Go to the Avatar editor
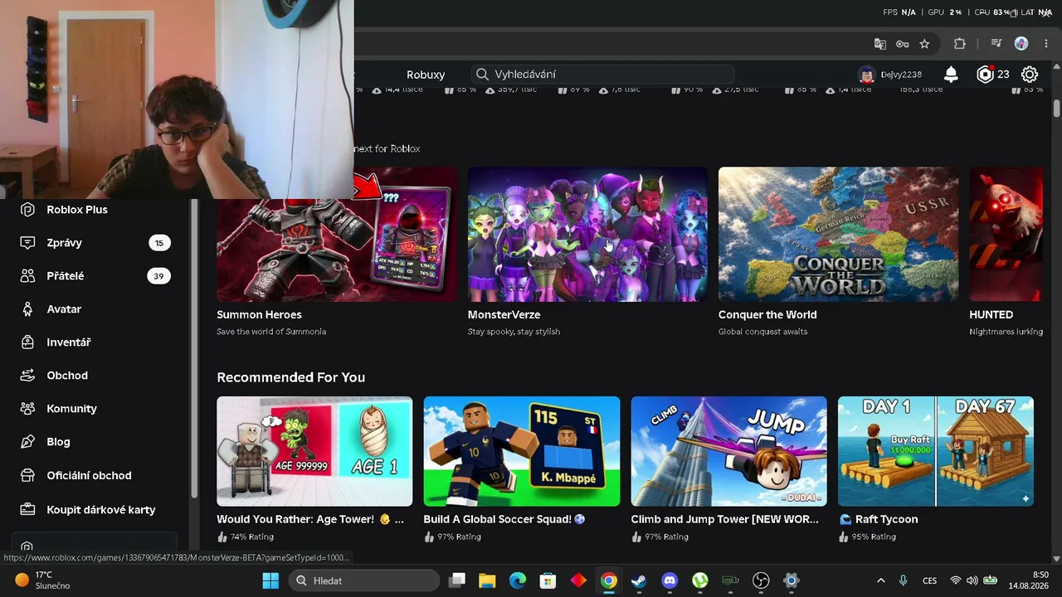This screenshot has height=597, width=1062. tap(64, 309)
